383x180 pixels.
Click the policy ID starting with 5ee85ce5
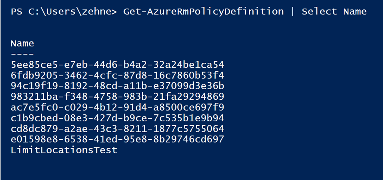pos(117,65)
